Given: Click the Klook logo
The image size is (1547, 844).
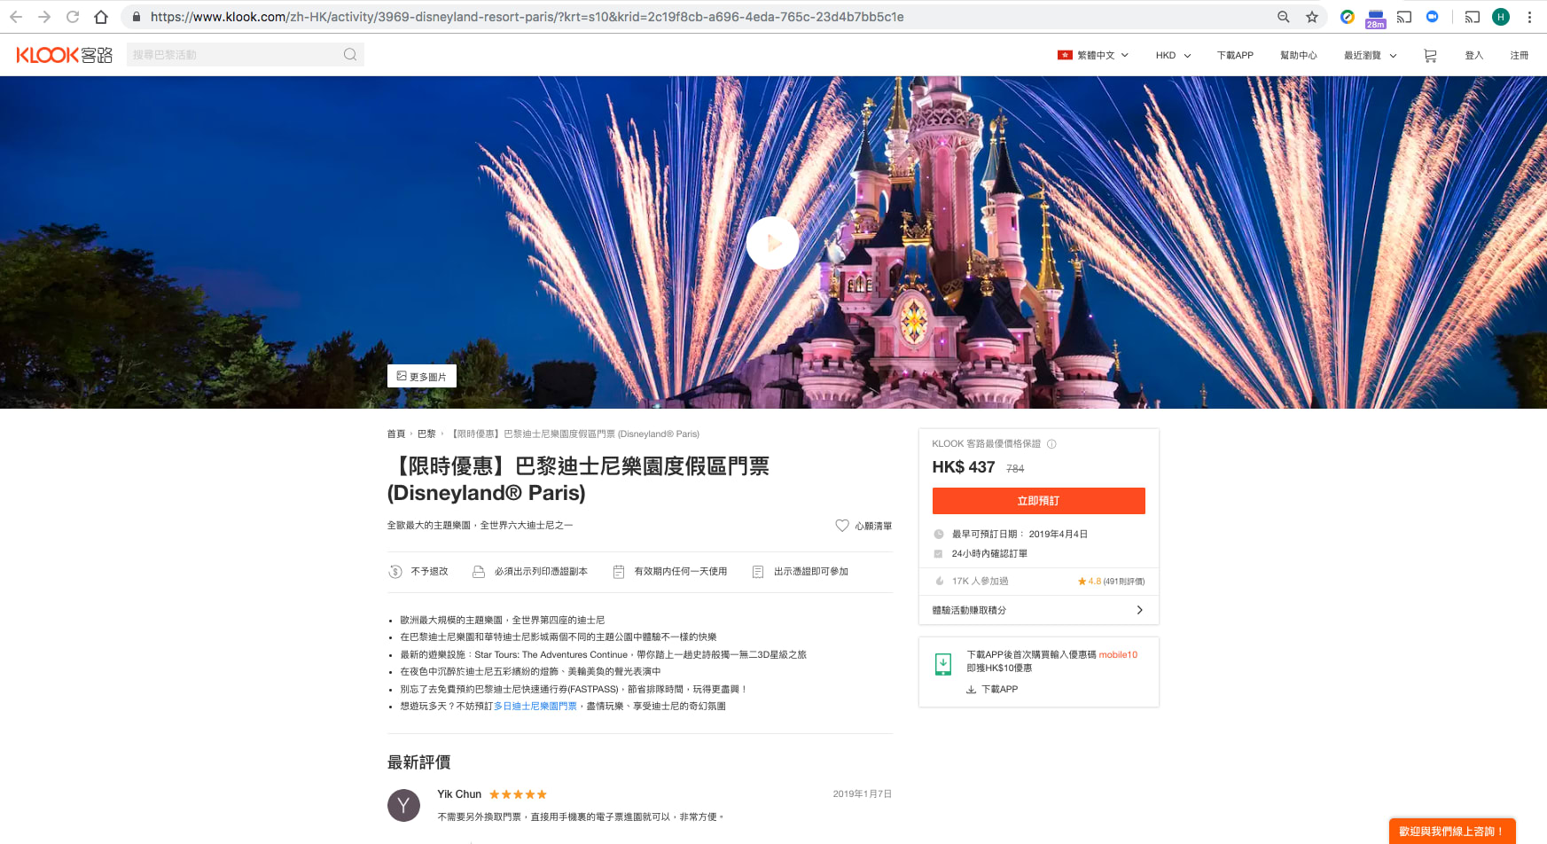Looking at the screenshot, I should point(64,55).
